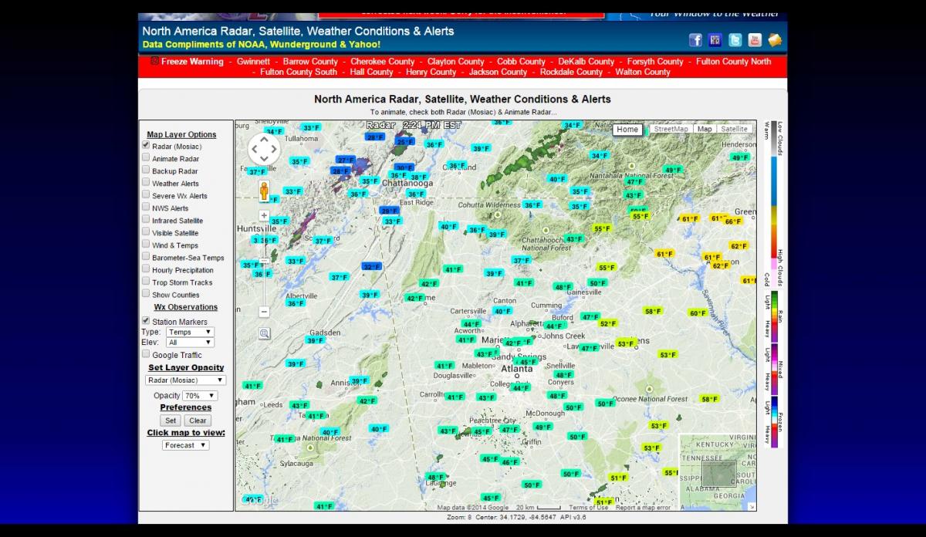This screenshot has height=537, width=926.
Task: Click the 40°F marker near Cartersville
Action: (x=502, y=311)
